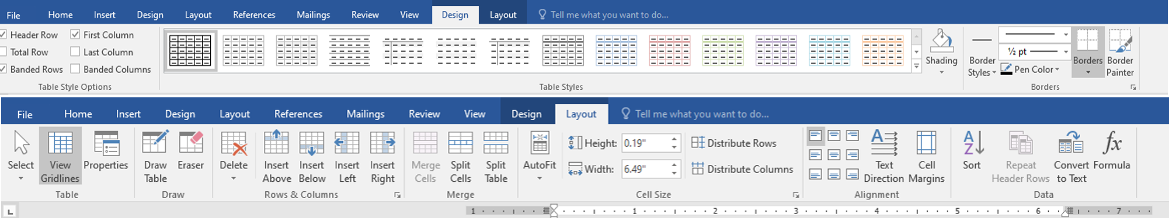Toggle the Banded Columns checkbox

point(75,69)
